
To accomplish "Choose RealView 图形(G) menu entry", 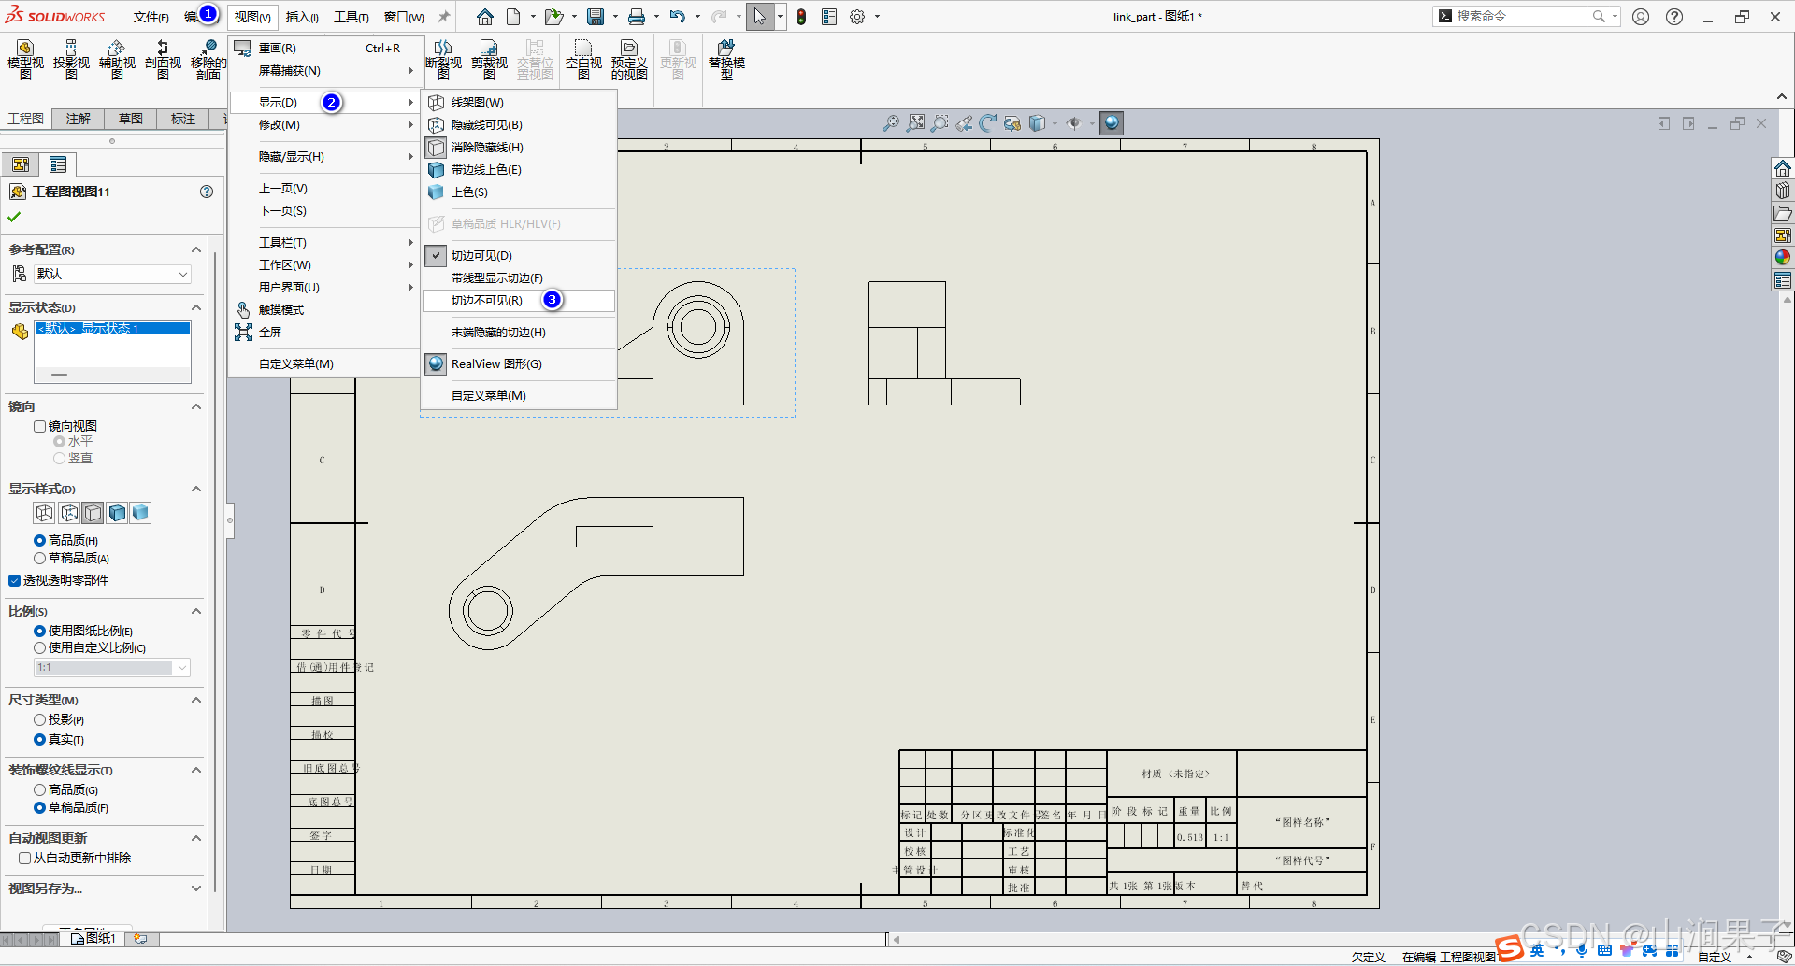I will 519,363.
